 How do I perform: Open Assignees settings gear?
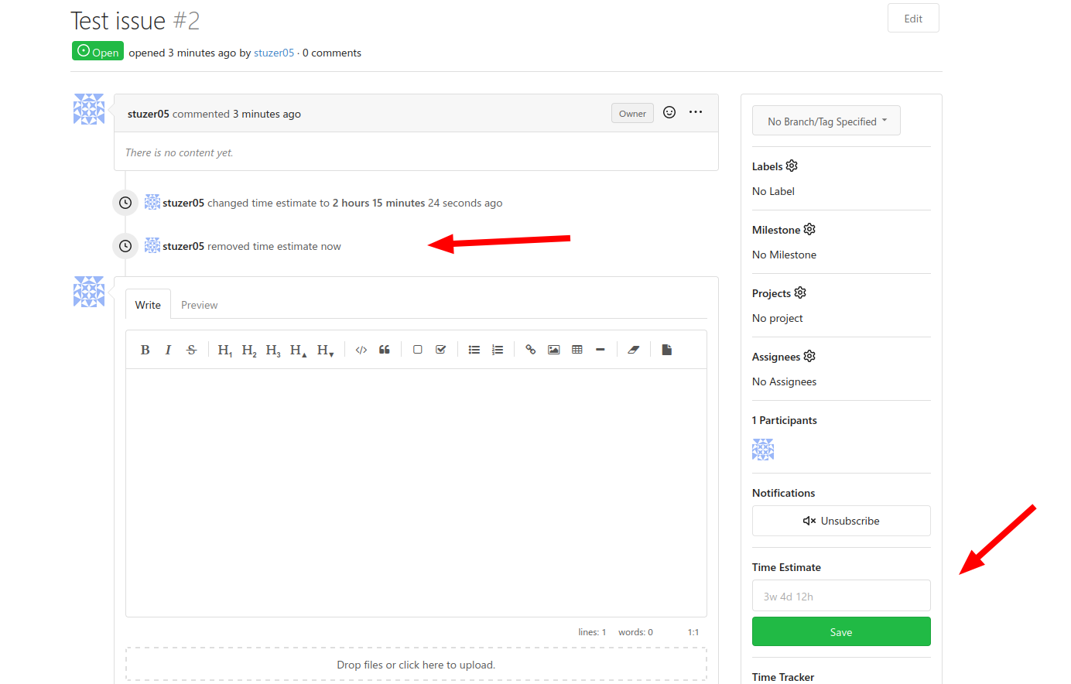[809, 356]
